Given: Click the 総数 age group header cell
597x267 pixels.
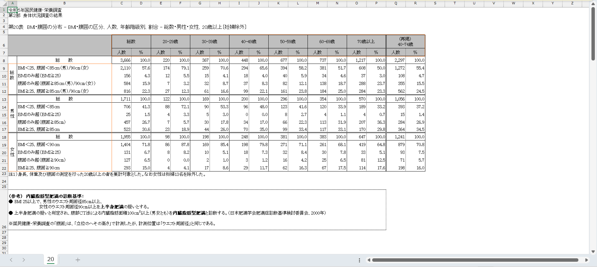Looking at the screenshot, I should coord(131,42).
